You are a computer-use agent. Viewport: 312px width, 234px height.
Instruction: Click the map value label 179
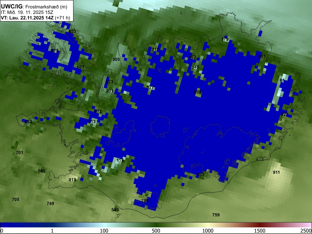click(225, 39)
